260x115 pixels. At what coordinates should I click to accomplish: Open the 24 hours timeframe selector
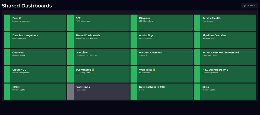coord(249,6)
